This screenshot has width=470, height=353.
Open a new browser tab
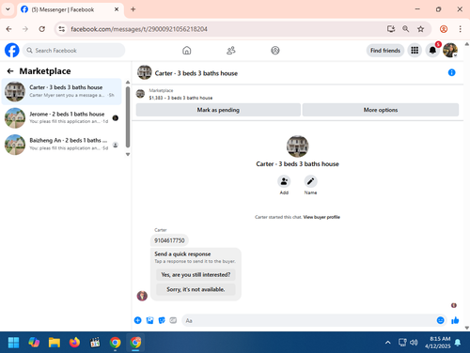pyautogui.click(x=133, y=9)
